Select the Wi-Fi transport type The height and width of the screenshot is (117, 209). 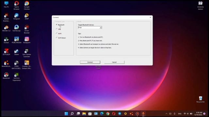[x=59, y=33]
